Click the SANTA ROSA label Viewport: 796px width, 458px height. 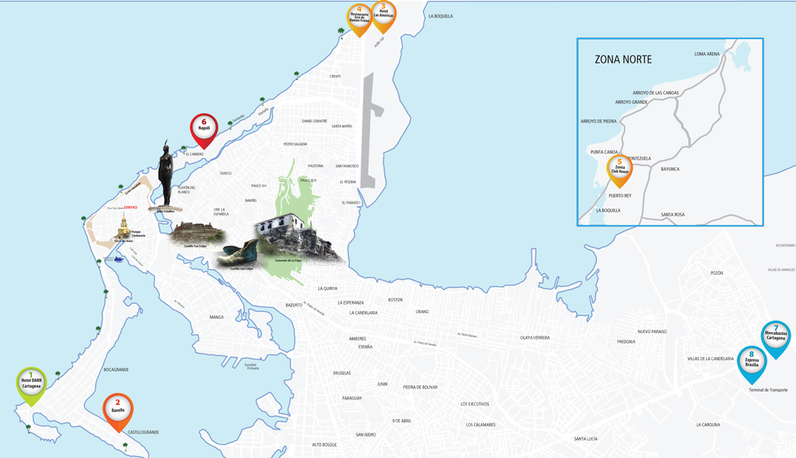672,214
